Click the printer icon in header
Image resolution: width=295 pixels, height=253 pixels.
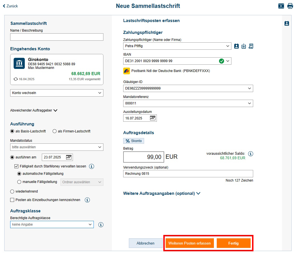click(x=290, y=6)
